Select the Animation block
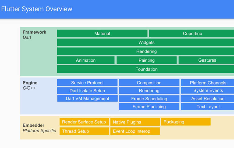The image size is (234, 148). [86, 60]
